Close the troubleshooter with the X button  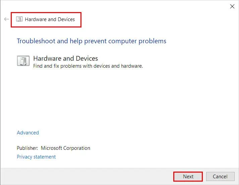tap(232, 6)
